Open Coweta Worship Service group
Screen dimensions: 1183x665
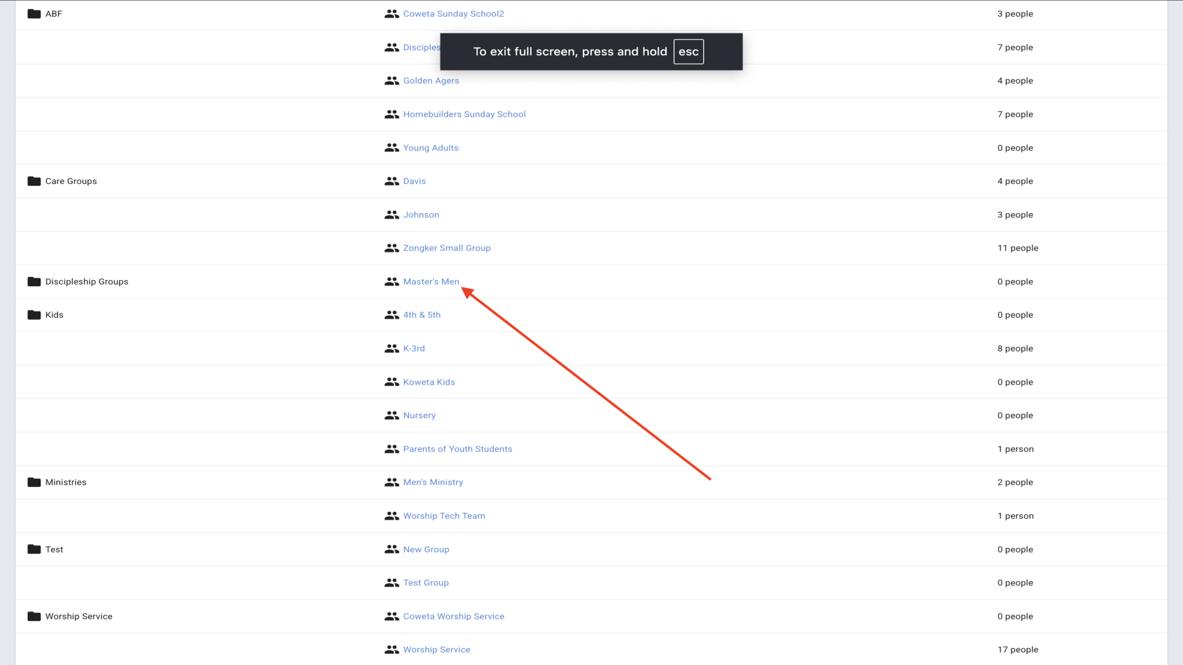tap(453, 616)
